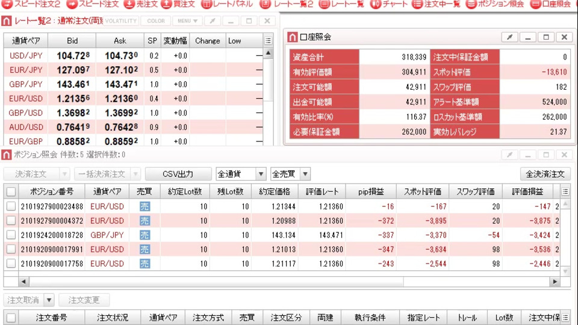Check position 2101920900017758 checkbox
Image resolution: width=578 pixels, height=325 pixels.
(11, 264)
